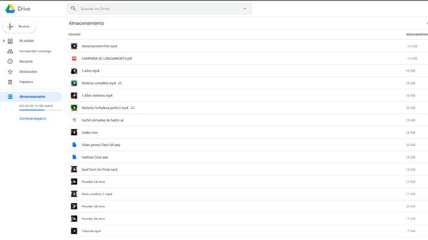
Task: Select Hasta+pronto+Flor.mp4 file name
Action: (x=99, y=46)
